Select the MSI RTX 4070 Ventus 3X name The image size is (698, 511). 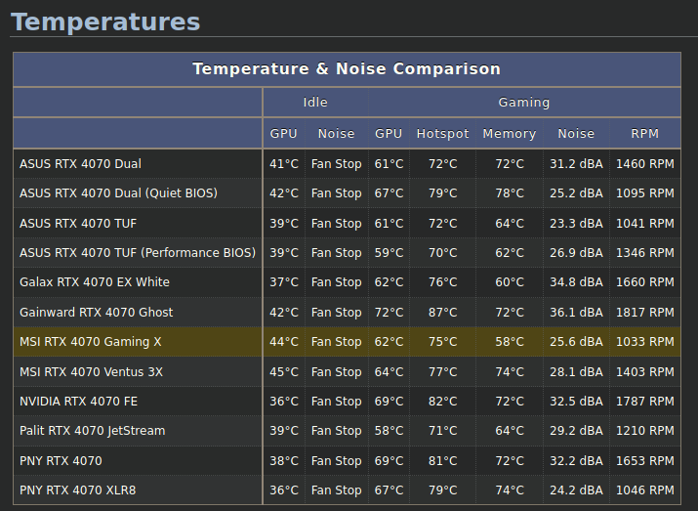91,371
